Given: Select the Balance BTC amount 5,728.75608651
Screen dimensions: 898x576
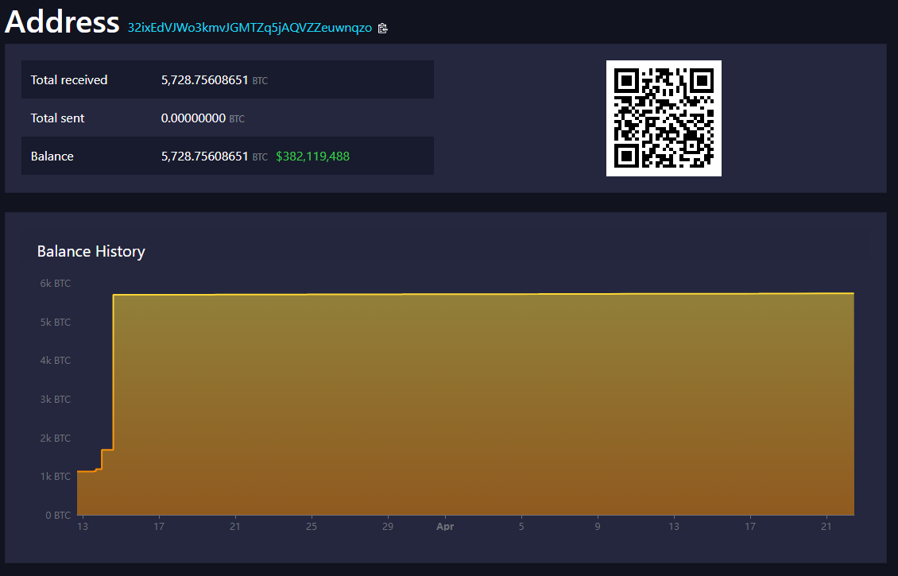Looking at the screenshot, I should pos(204,157).
